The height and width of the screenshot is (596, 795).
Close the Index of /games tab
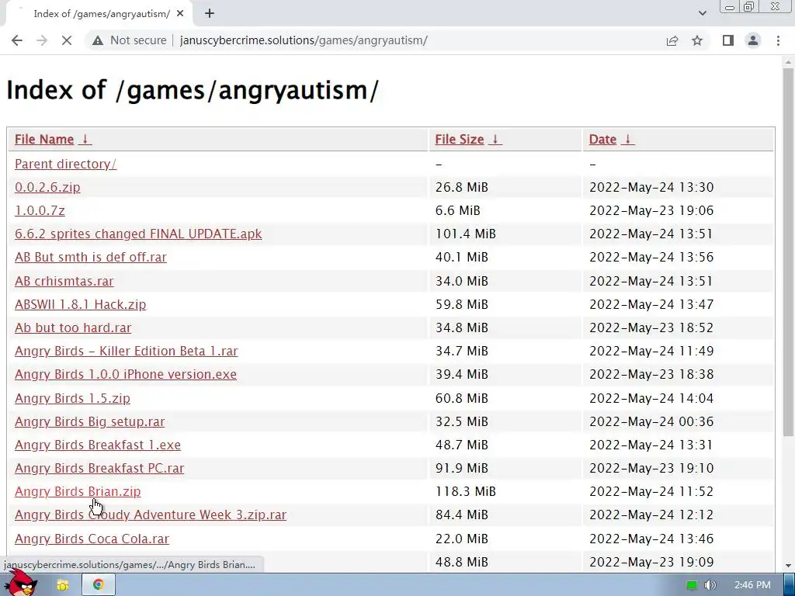pos(180,14)
